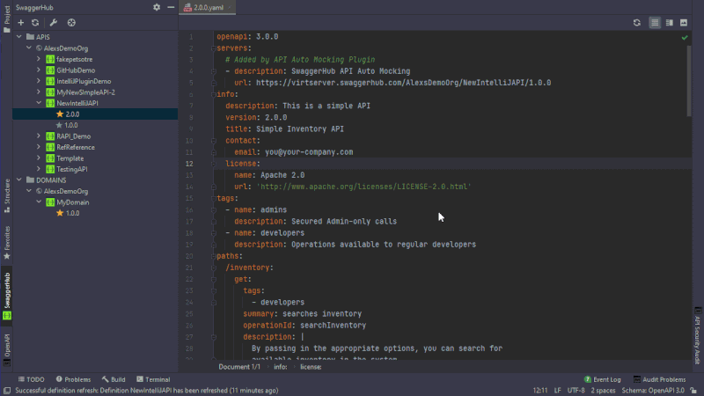Open the wrench settings icon in SwaggerHub toolbar
The height and width of the screenshot is (396, 704).
point(54,23)
